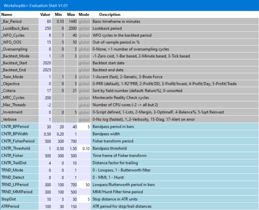Click the TRND_LPPeriod mode cell showing 50
Viewport: 259px width, 210px height.
tap(84, 184)
